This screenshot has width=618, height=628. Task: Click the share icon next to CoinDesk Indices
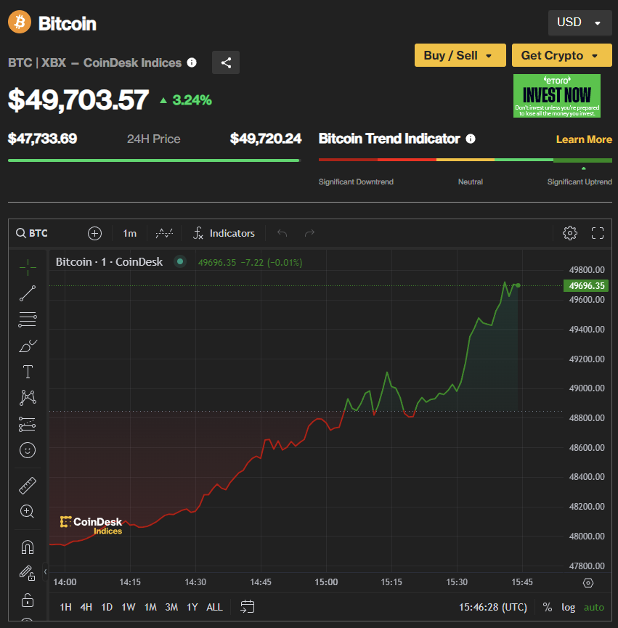(226, 62)
